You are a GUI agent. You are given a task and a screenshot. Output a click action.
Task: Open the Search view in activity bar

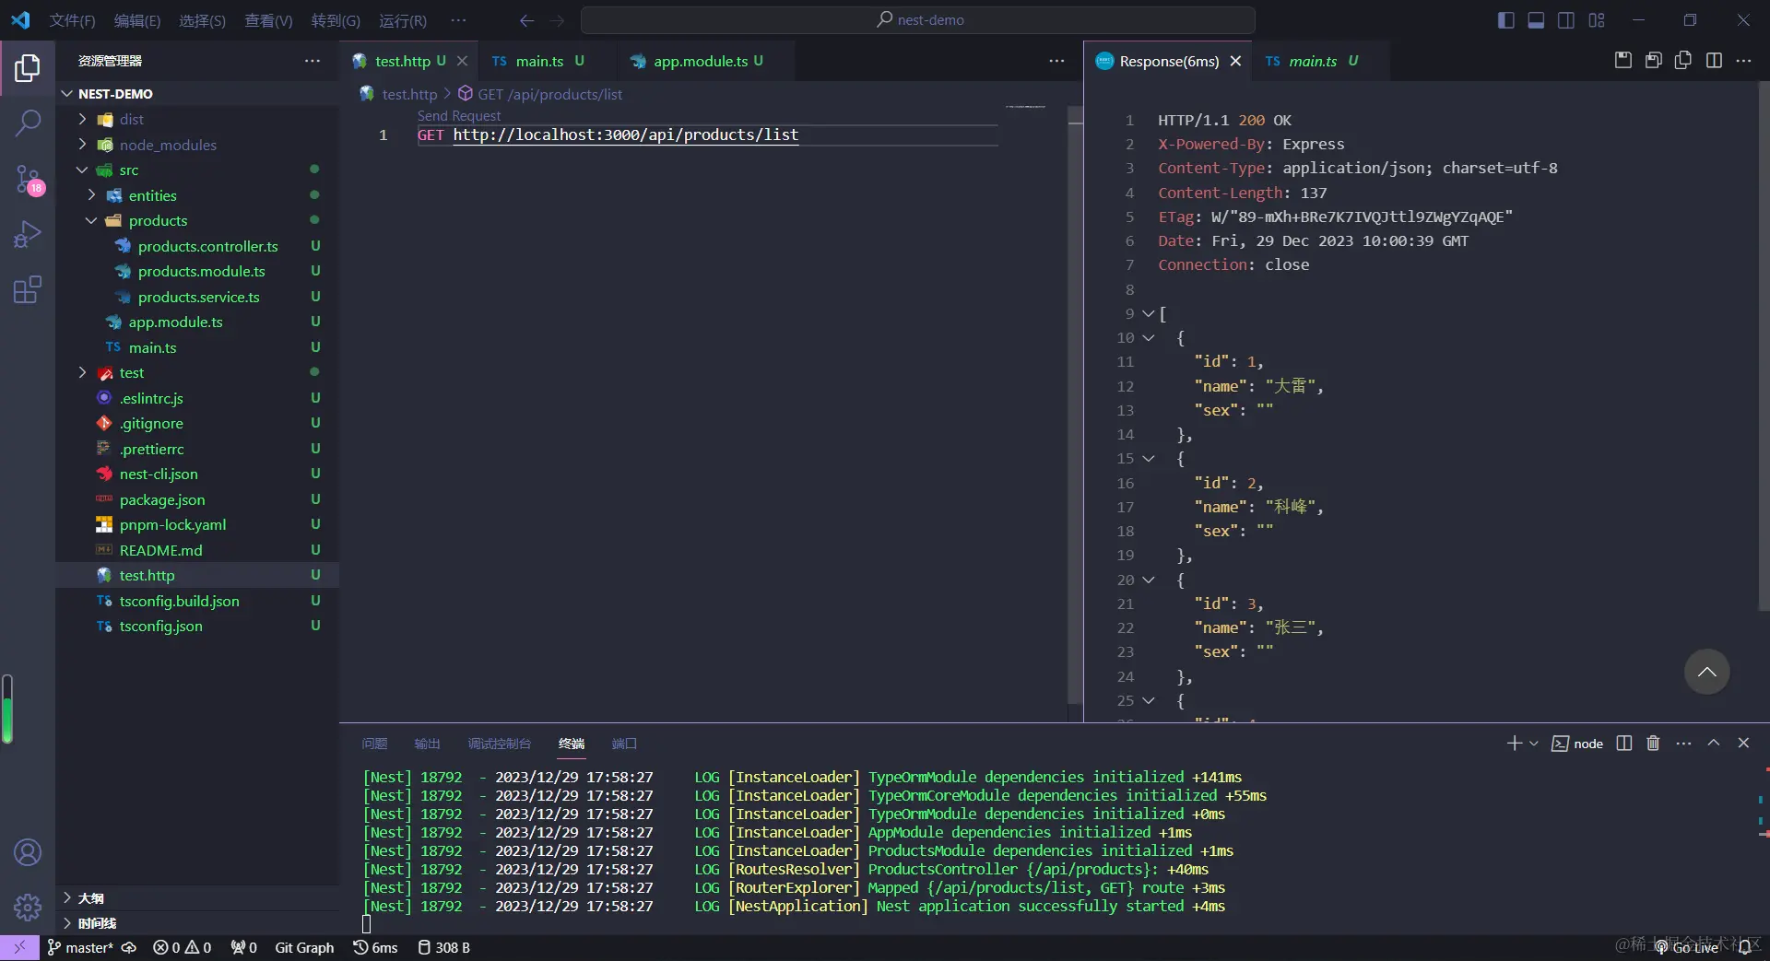28,123
